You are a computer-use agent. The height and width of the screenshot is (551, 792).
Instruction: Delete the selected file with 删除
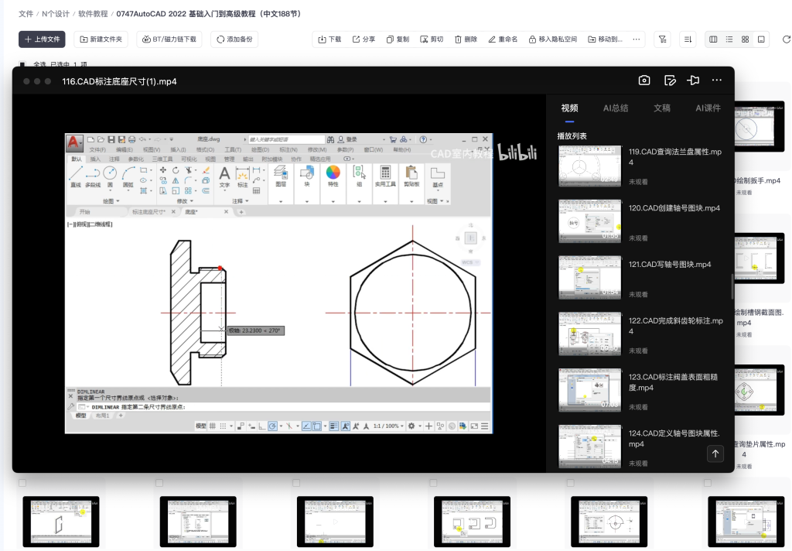(465, 39)
